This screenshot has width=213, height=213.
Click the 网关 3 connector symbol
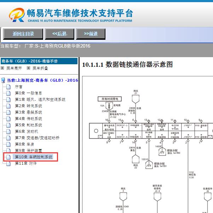[123, 197]
